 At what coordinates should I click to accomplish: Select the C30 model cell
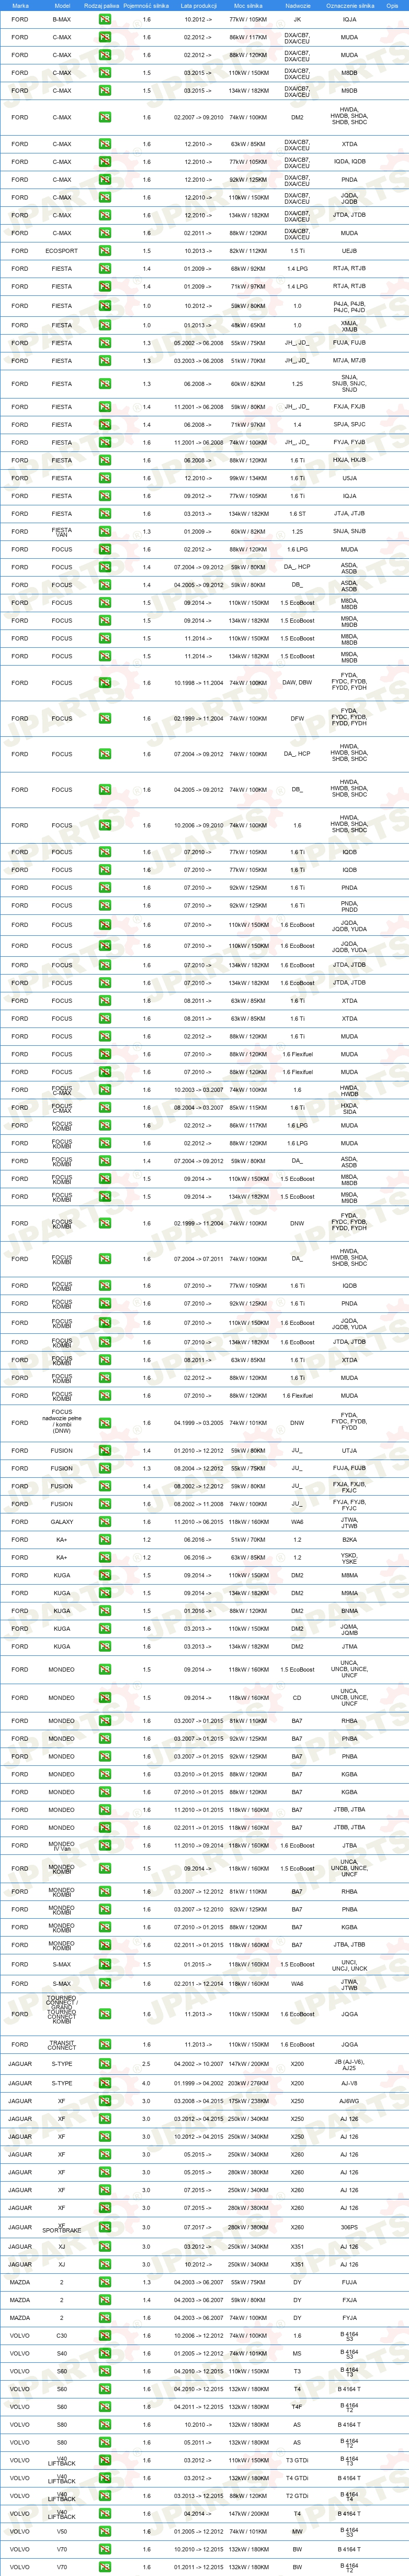[x=62, y=2336]
